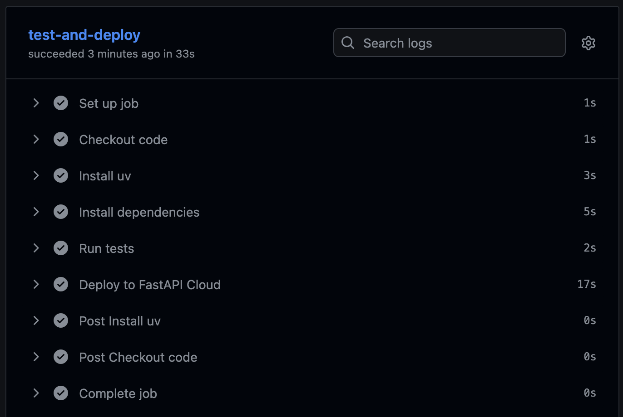Expand the Complete job step chevron
Image resolution: width=623 pixels, height=417 pixels.
(36, 393)
